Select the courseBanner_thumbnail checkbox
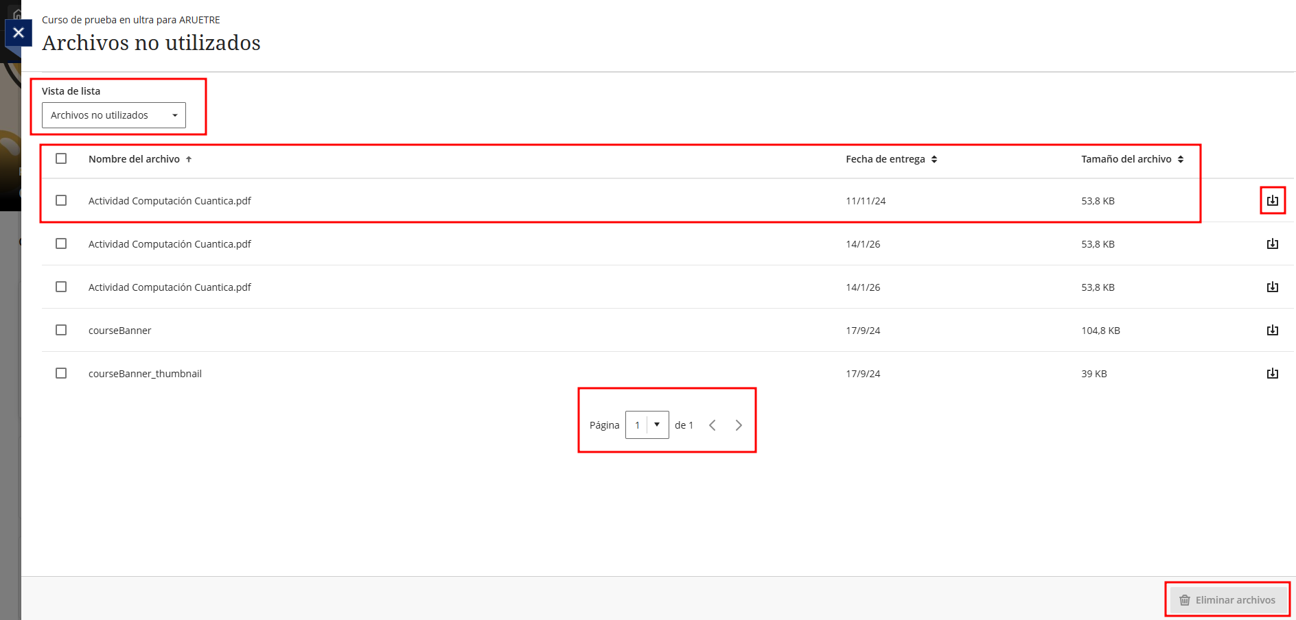Image resolution: width=1296 pixels, height=620 pixels. (x=61, y=373)
